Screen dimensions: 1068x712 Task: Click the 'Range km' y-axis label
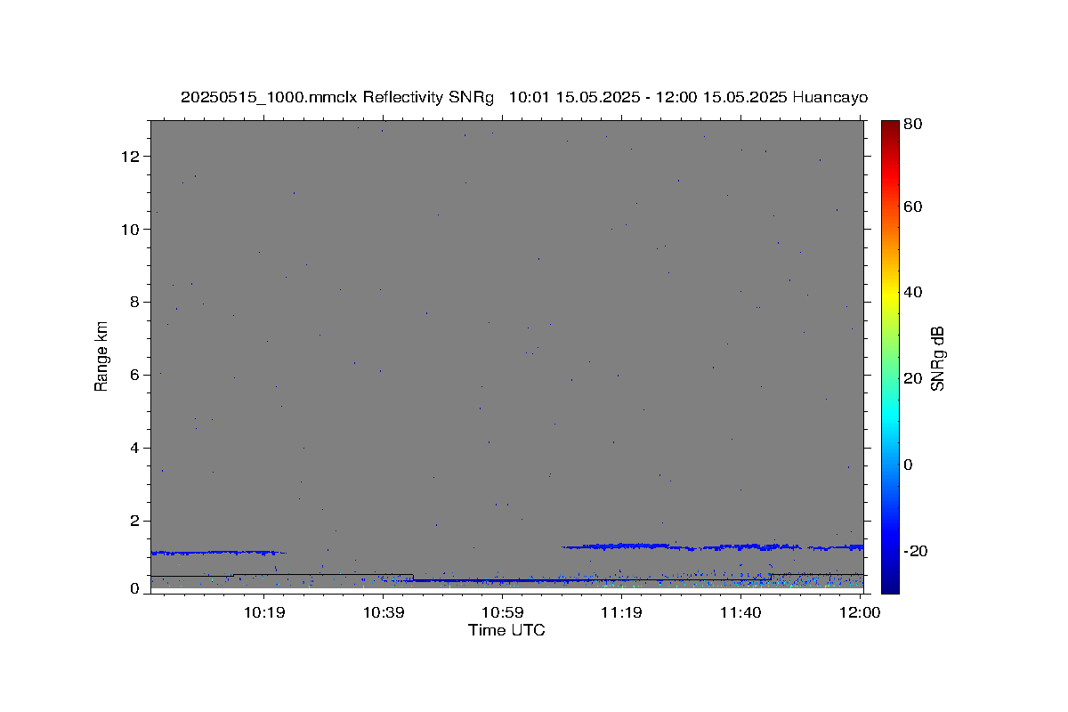(x=101, y=356)
